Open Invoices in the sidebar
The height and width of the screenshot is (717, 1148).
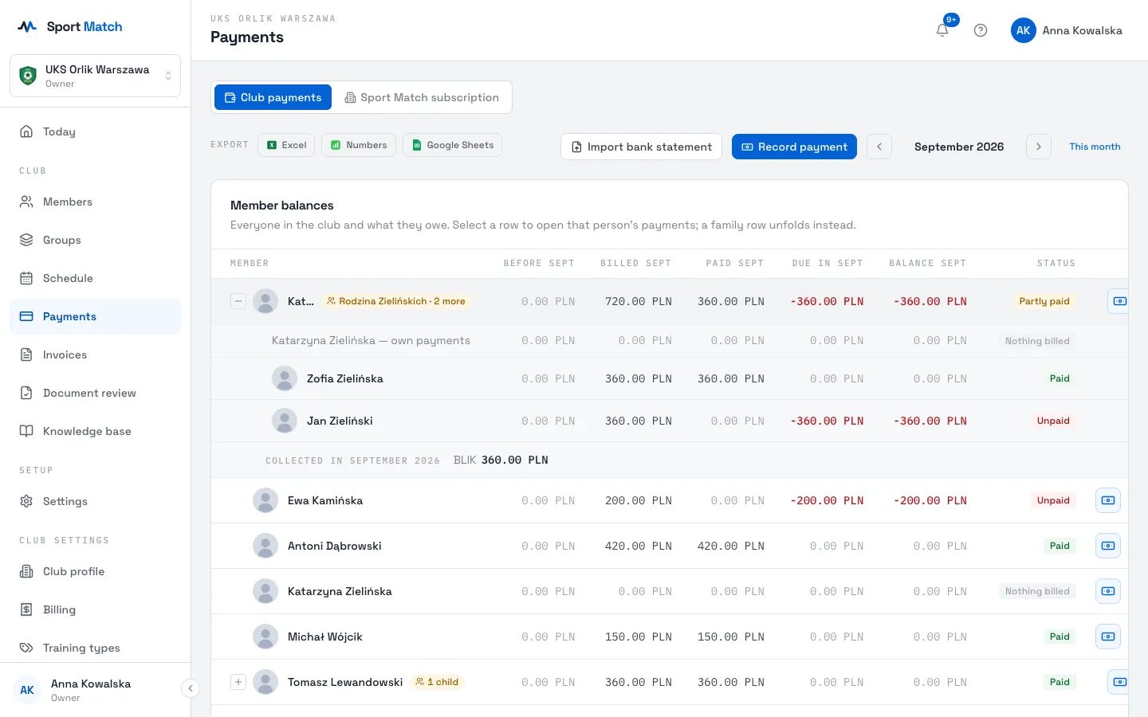point(96,355)
